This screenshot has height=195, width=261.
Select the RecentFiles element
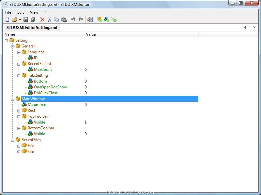pyautogui.click(x=31, y=140)
